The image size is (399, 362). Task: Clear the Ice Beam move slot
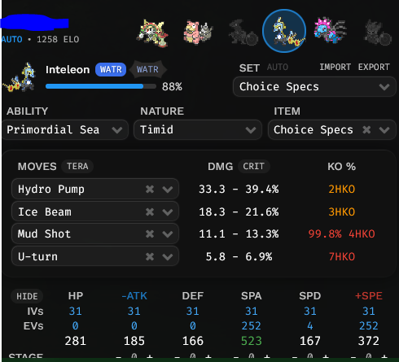(x=150, y=212)
